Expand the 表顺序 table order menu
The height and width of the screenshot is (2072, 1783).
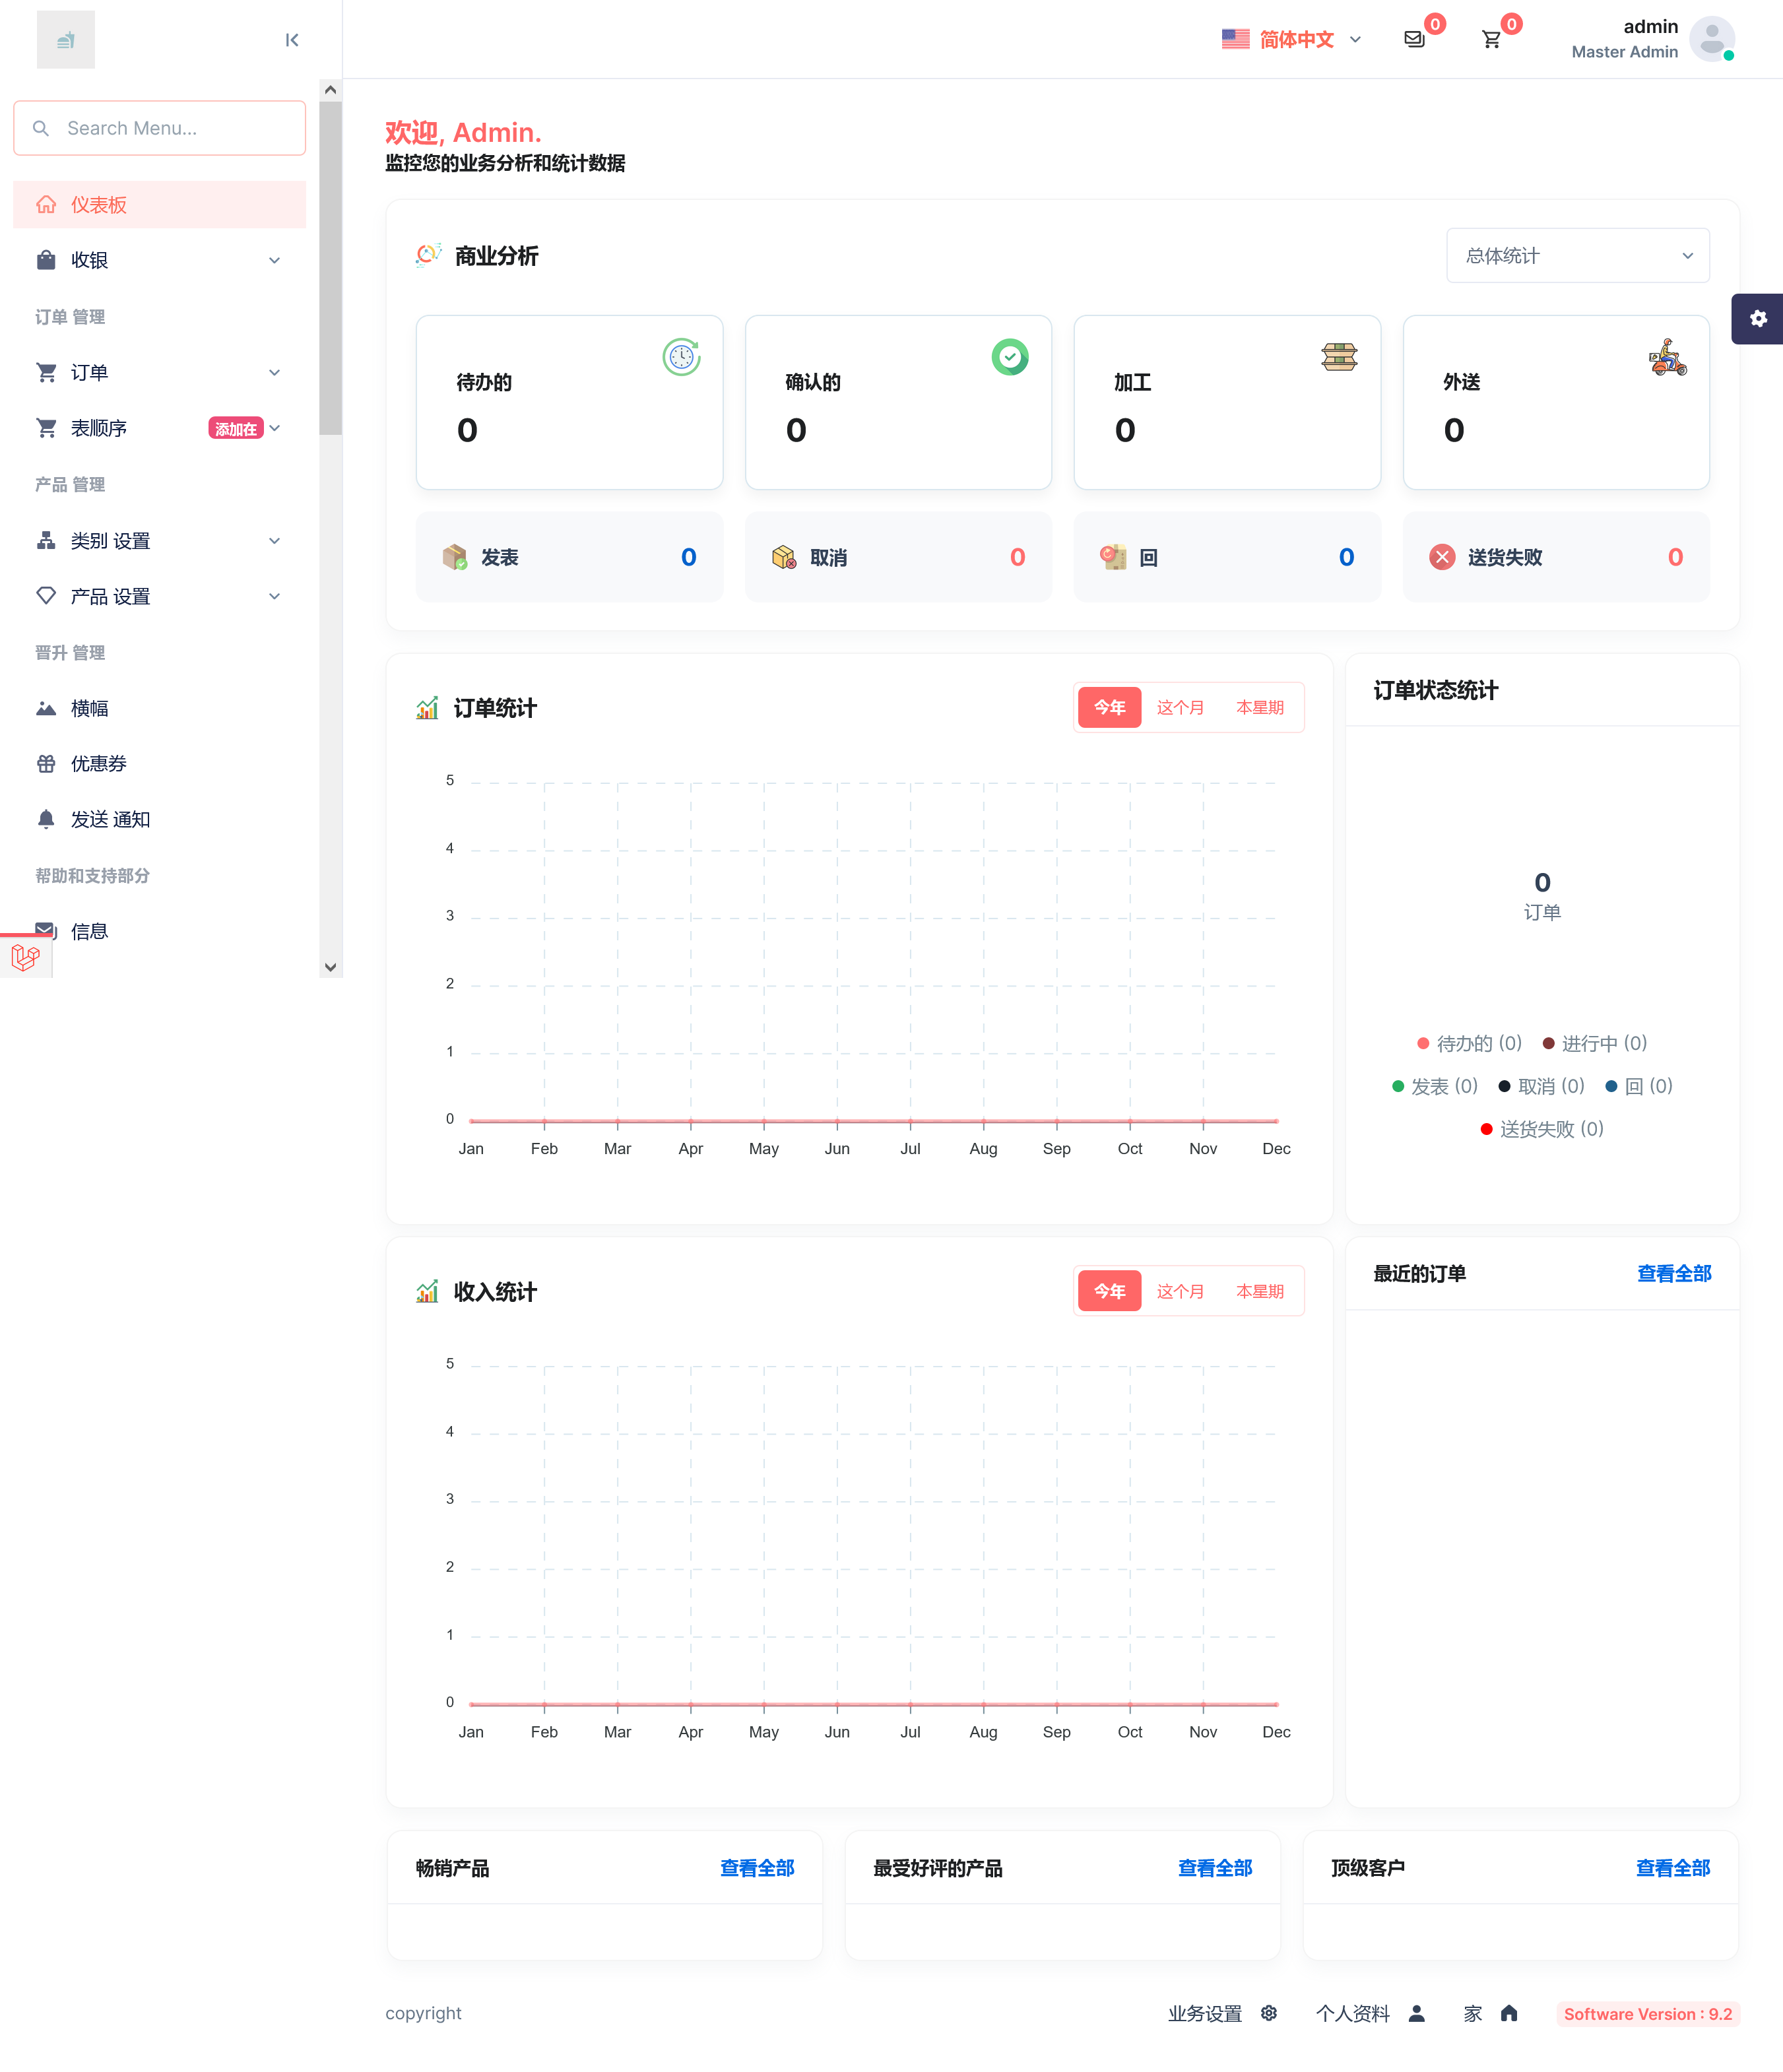click(x=160, y=428)
